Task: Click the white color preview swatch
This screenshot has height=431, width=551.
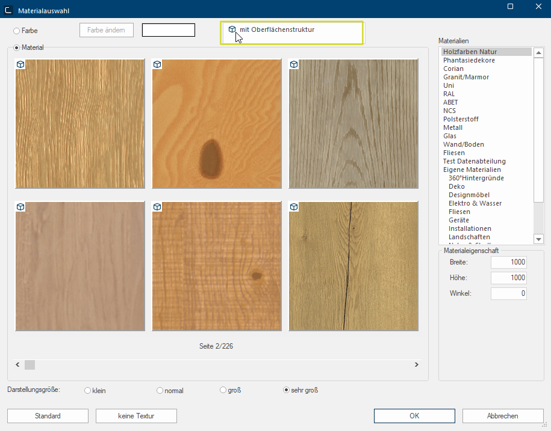Action: [x=169, y=30]
